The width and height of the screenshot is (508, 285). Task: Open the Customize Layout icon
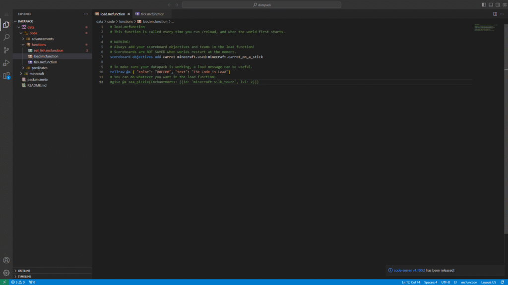click(505, 5)
